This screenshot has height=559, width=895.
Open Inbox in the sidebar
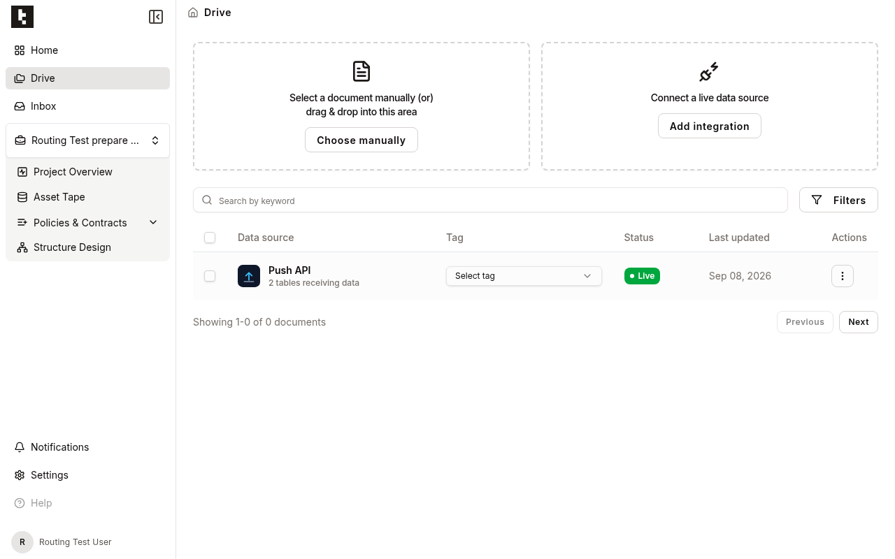point(87,106)
